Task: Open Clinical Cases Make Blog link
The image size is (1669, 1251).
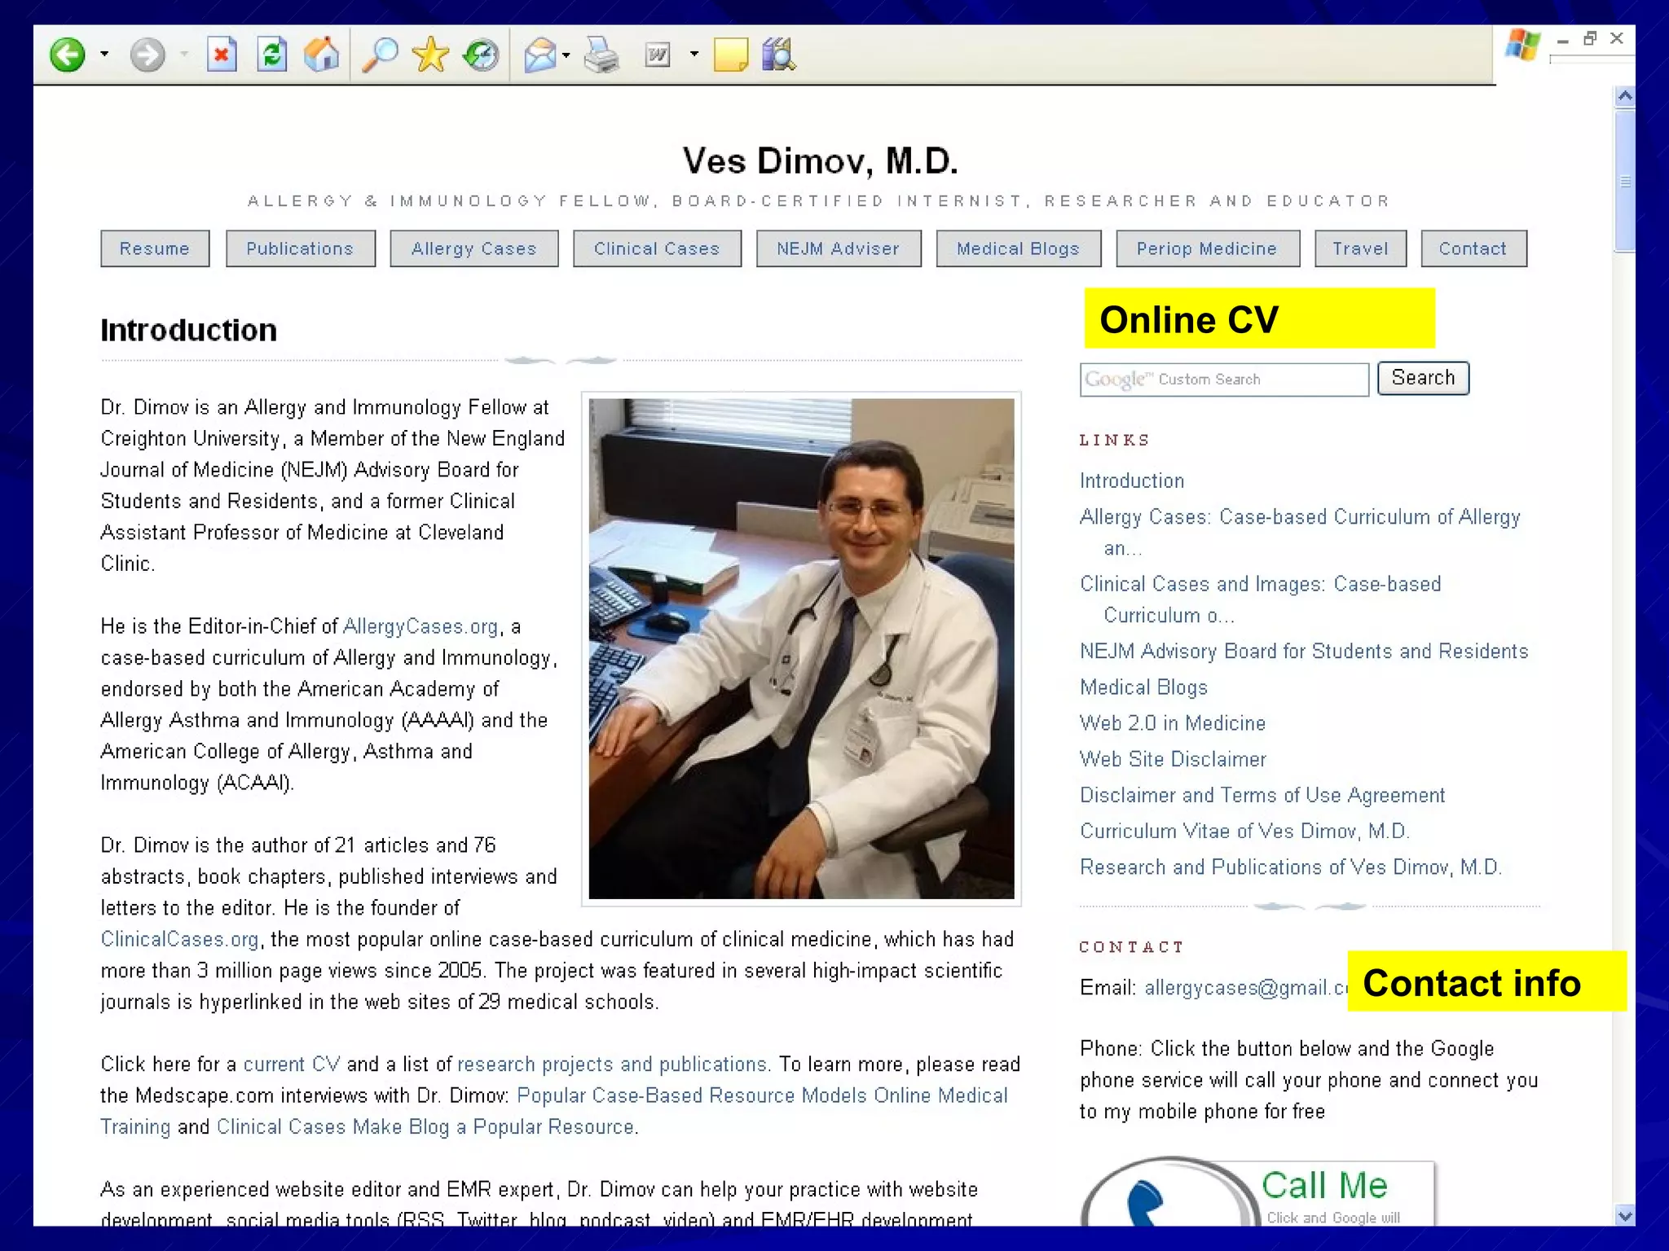Action: tap(425, 1126)
